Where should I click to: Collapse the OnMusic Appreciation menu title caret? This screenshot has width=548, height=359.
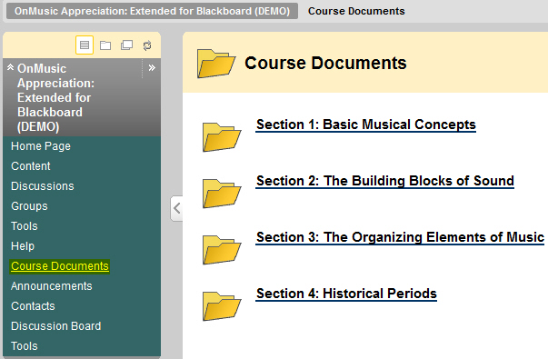point(10,66)
